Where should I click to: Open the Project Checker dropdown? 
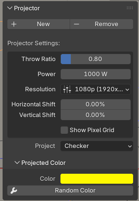coord(97,146)
